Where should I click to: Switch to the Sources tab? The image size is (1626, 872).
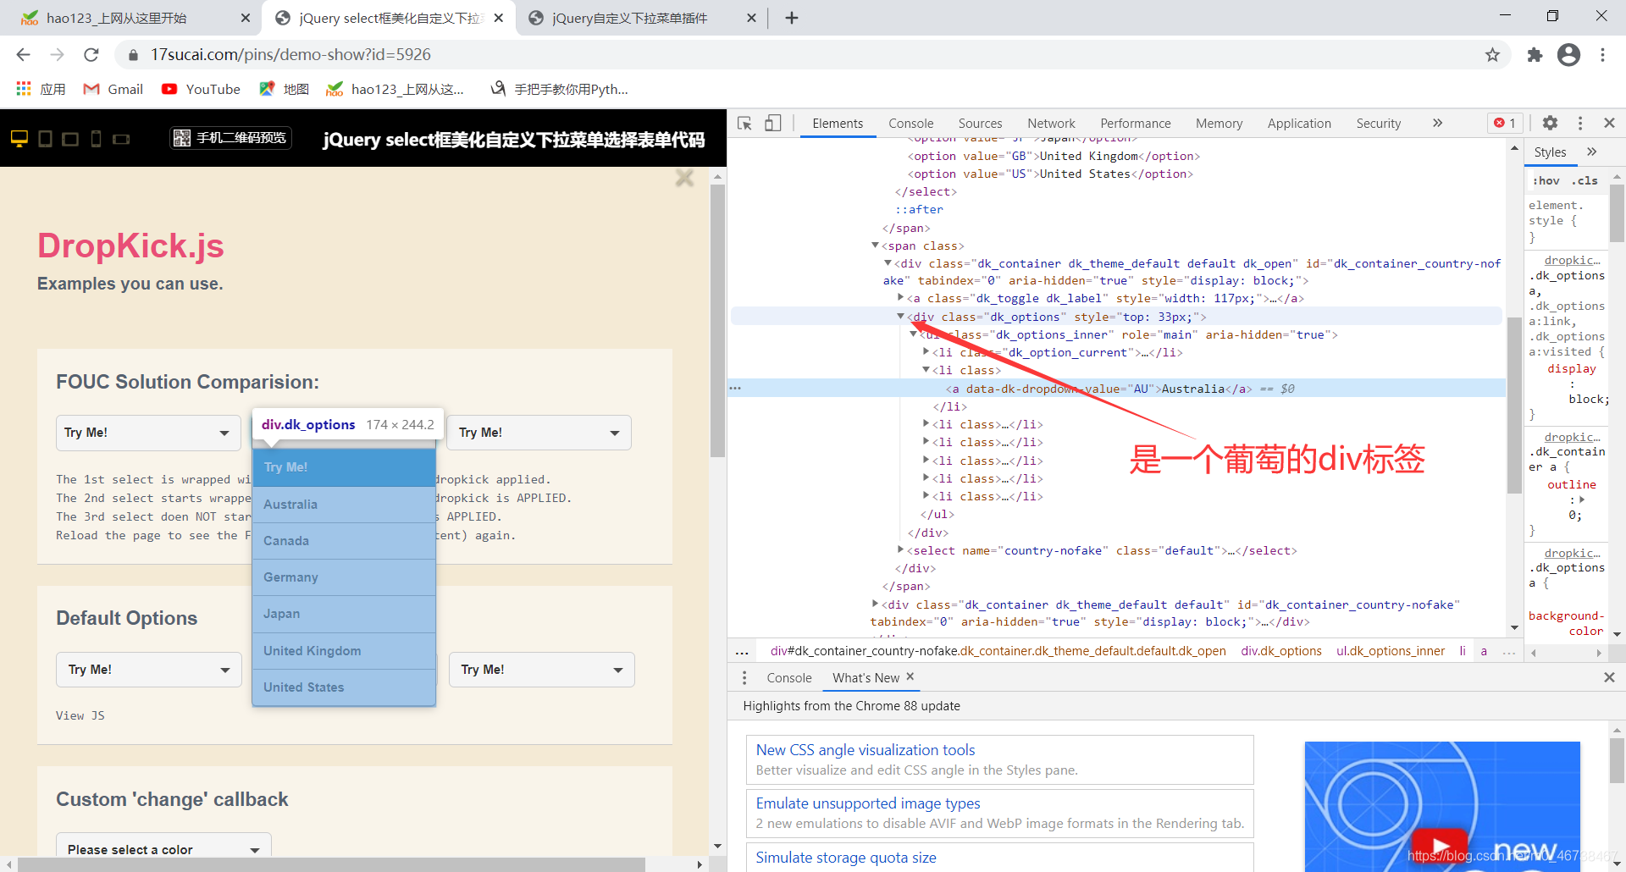pyautogui.click(x=980, y=124)
